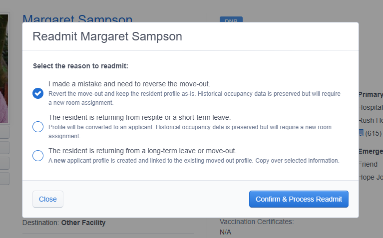
Task: Click 'returning from a long-term leave' label text
Action: 142,151
